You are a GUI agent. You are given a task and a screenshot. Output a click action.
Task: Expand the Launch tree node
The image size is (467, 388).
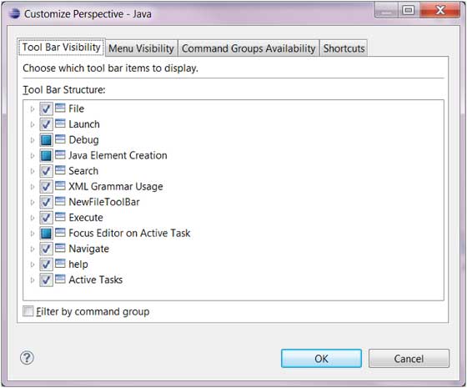pyautogui.click(x=33, y=124)
